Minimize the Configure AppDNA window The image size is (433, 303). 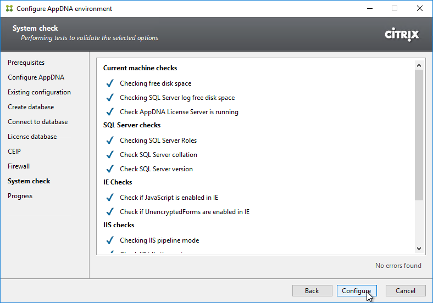coord(370,9)
